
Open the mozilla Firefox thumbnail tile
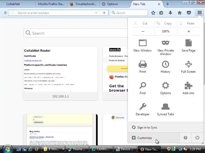(115, 73)
